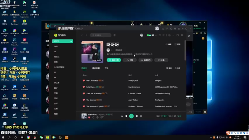Open artist Miley Cyrus
249x140 pixels.
point(133,81)
